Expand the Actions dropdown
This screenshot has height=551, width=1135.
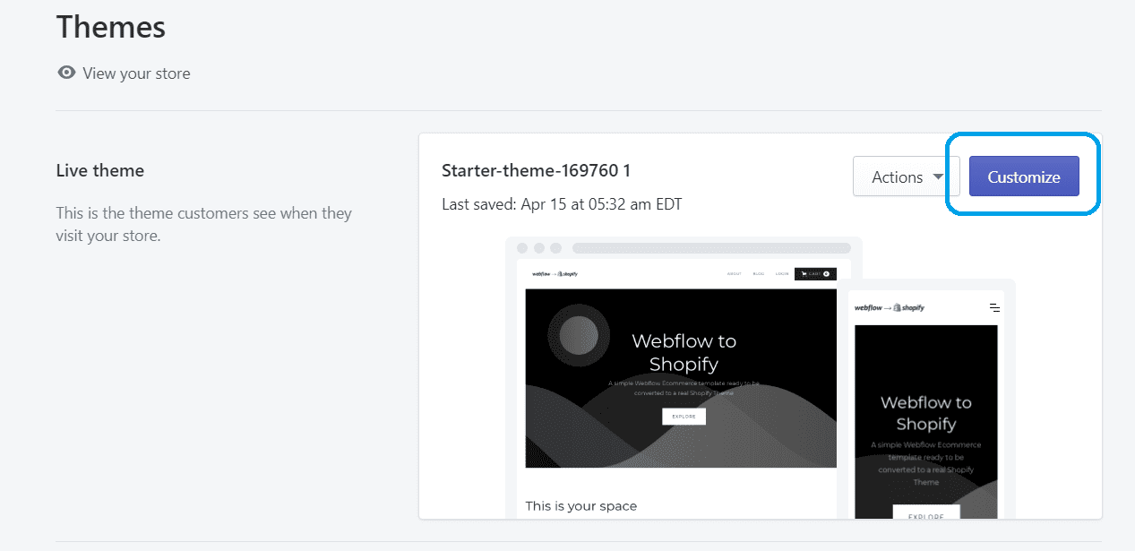click(906, 176)
